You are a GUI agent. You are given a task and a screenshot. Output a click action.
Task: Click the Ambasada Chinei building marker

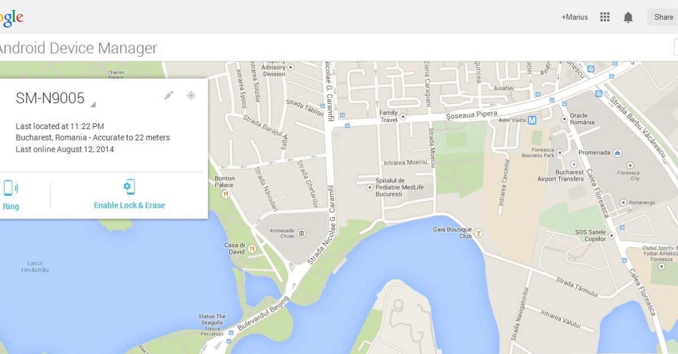click(302, 233)
